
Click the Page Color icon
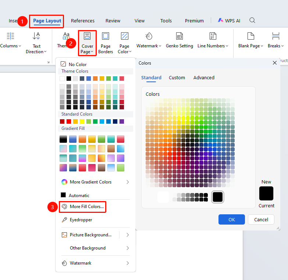(x=125, y=36)
